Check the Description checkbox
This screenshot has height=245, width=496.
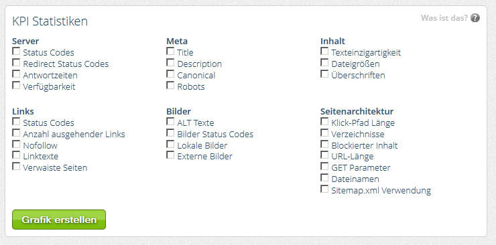pos(170,62)
